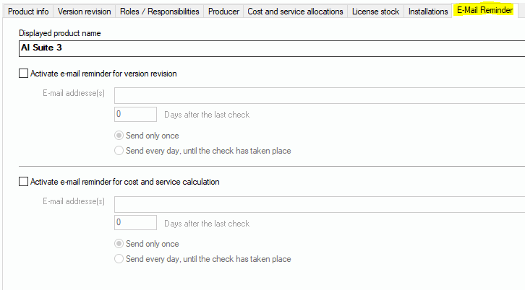Click the version revision days-after-check box
Image resolution: width=525 pixels, height=290 pixels.
tap(135, 114)
